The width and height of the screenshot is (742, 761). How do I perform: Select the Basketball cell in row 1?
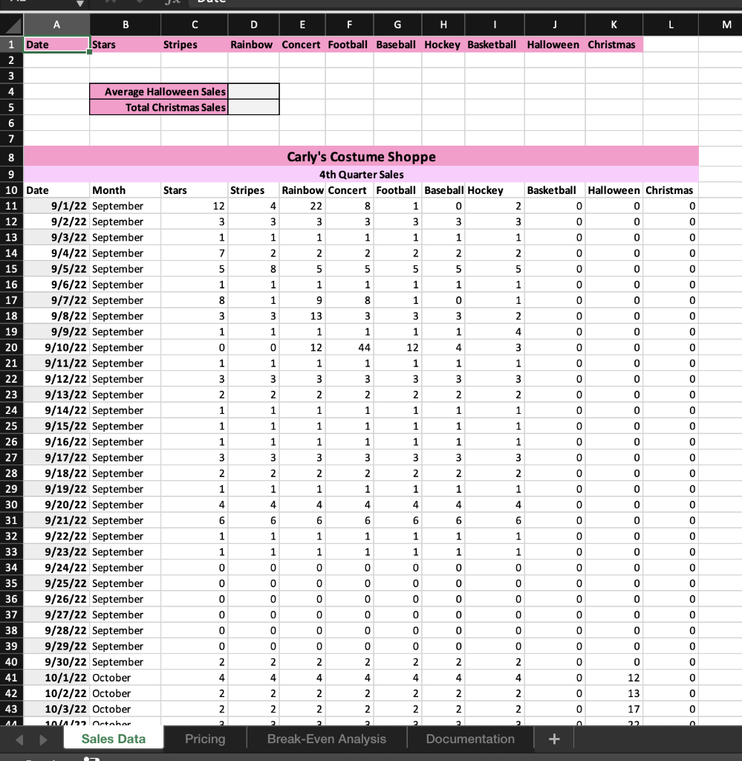click(495, 45)
